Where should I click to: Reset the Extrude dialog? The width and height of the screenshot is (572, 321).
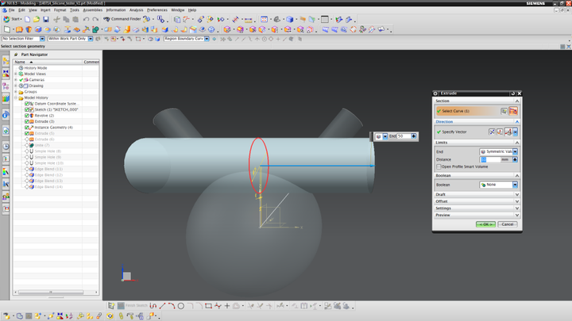click(x=513, y=94)
